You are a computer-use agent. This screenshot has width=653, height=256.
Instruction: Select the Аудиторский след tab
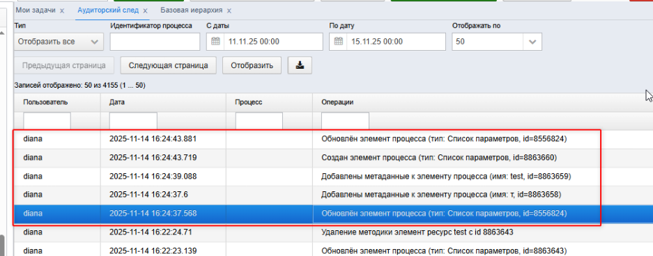[x=109, y=10]
